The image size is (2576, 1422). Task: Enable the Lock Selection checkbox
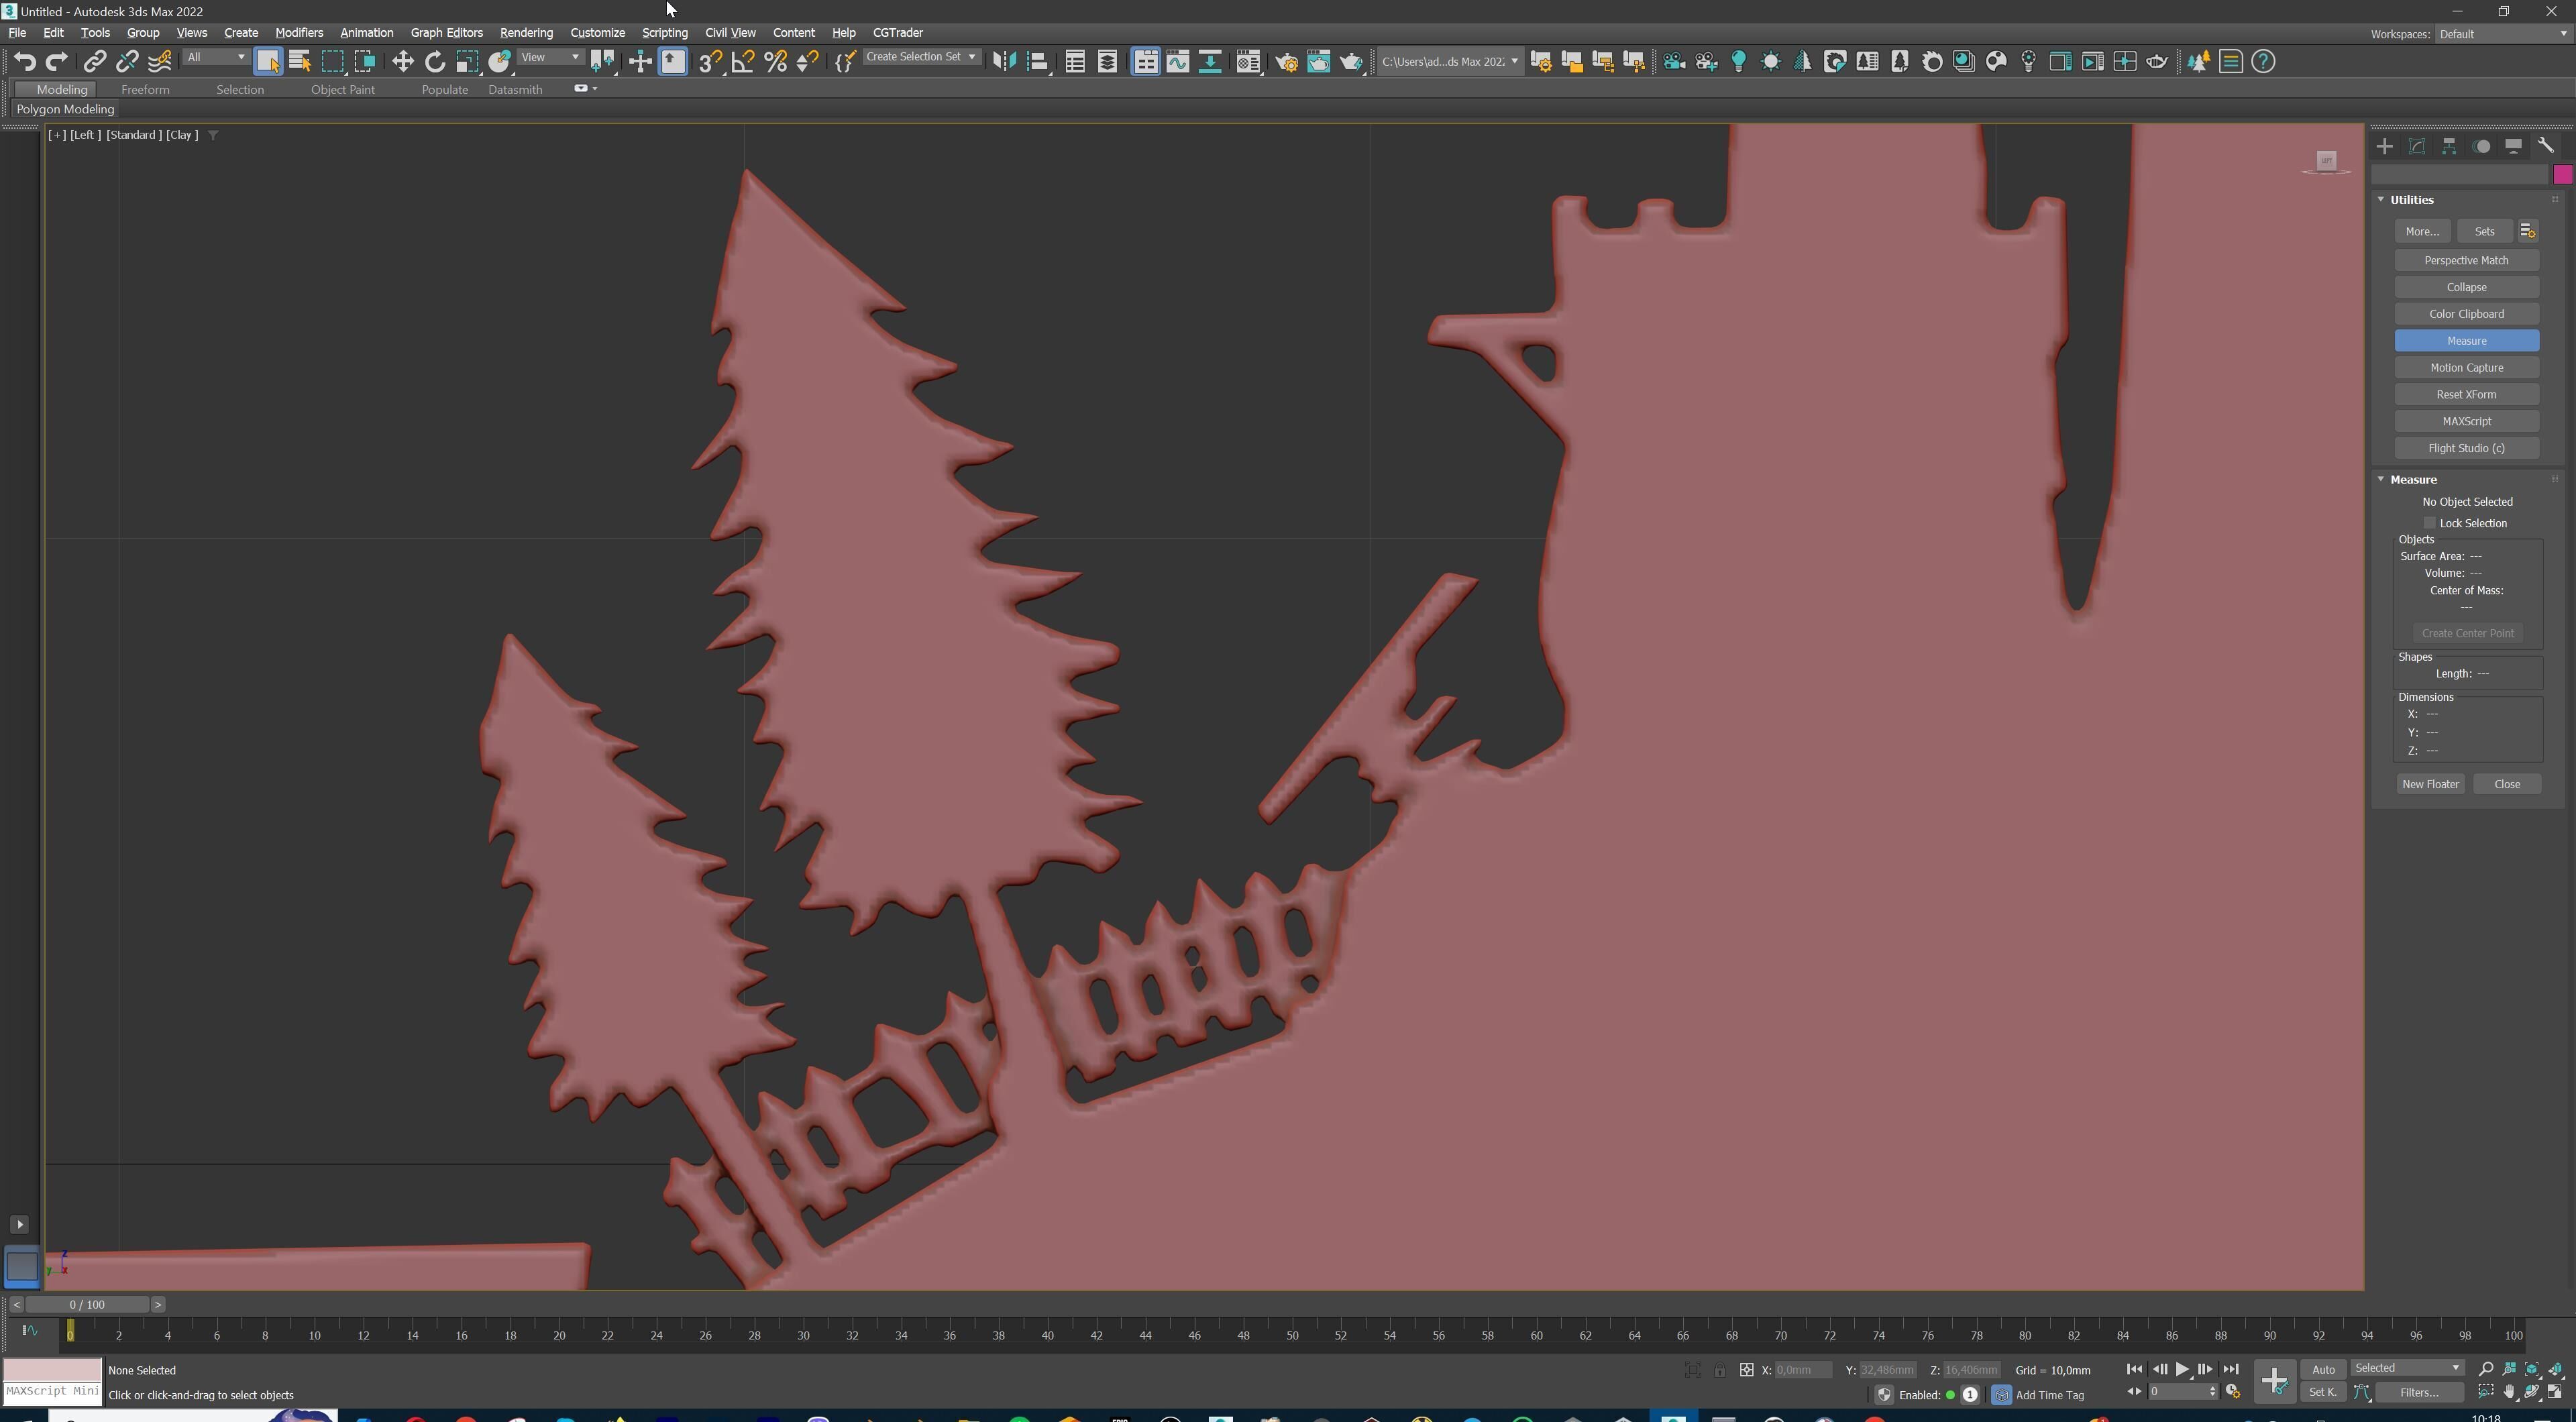click(x=2430, y=523)
